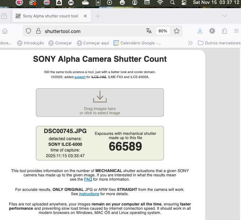This screenshot has height=220, width=241.
Task: Open the extensions puzzle icon
Action: point(224,31)
